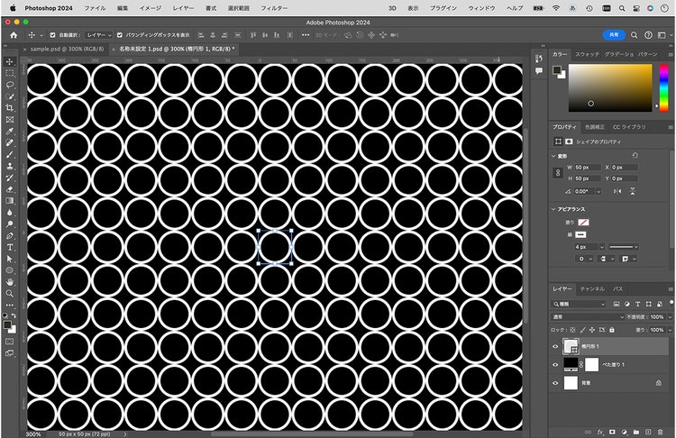Select the Lasso tool

(10, 85)
